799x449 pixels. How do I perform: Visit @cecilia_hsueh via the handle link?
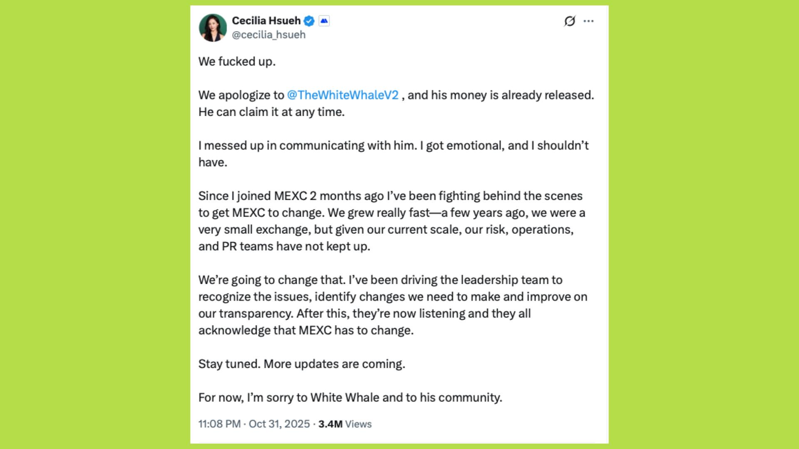[268, 35]
